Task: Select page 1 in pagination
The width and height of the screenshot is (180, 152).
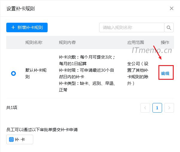Action: point(157,108)
